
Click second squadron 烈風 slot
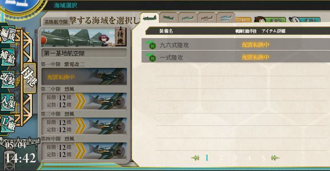pyautogui.click(x=84, y=101)
